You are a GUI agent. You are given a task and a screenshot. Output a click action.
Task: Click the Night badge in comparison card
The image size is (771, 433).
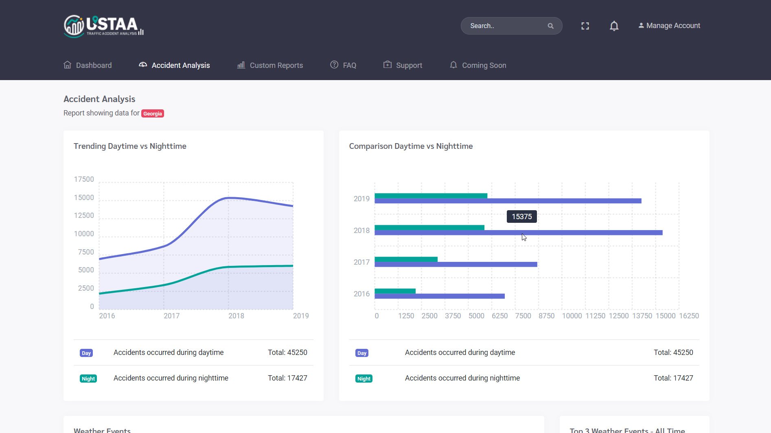point(364,379)
